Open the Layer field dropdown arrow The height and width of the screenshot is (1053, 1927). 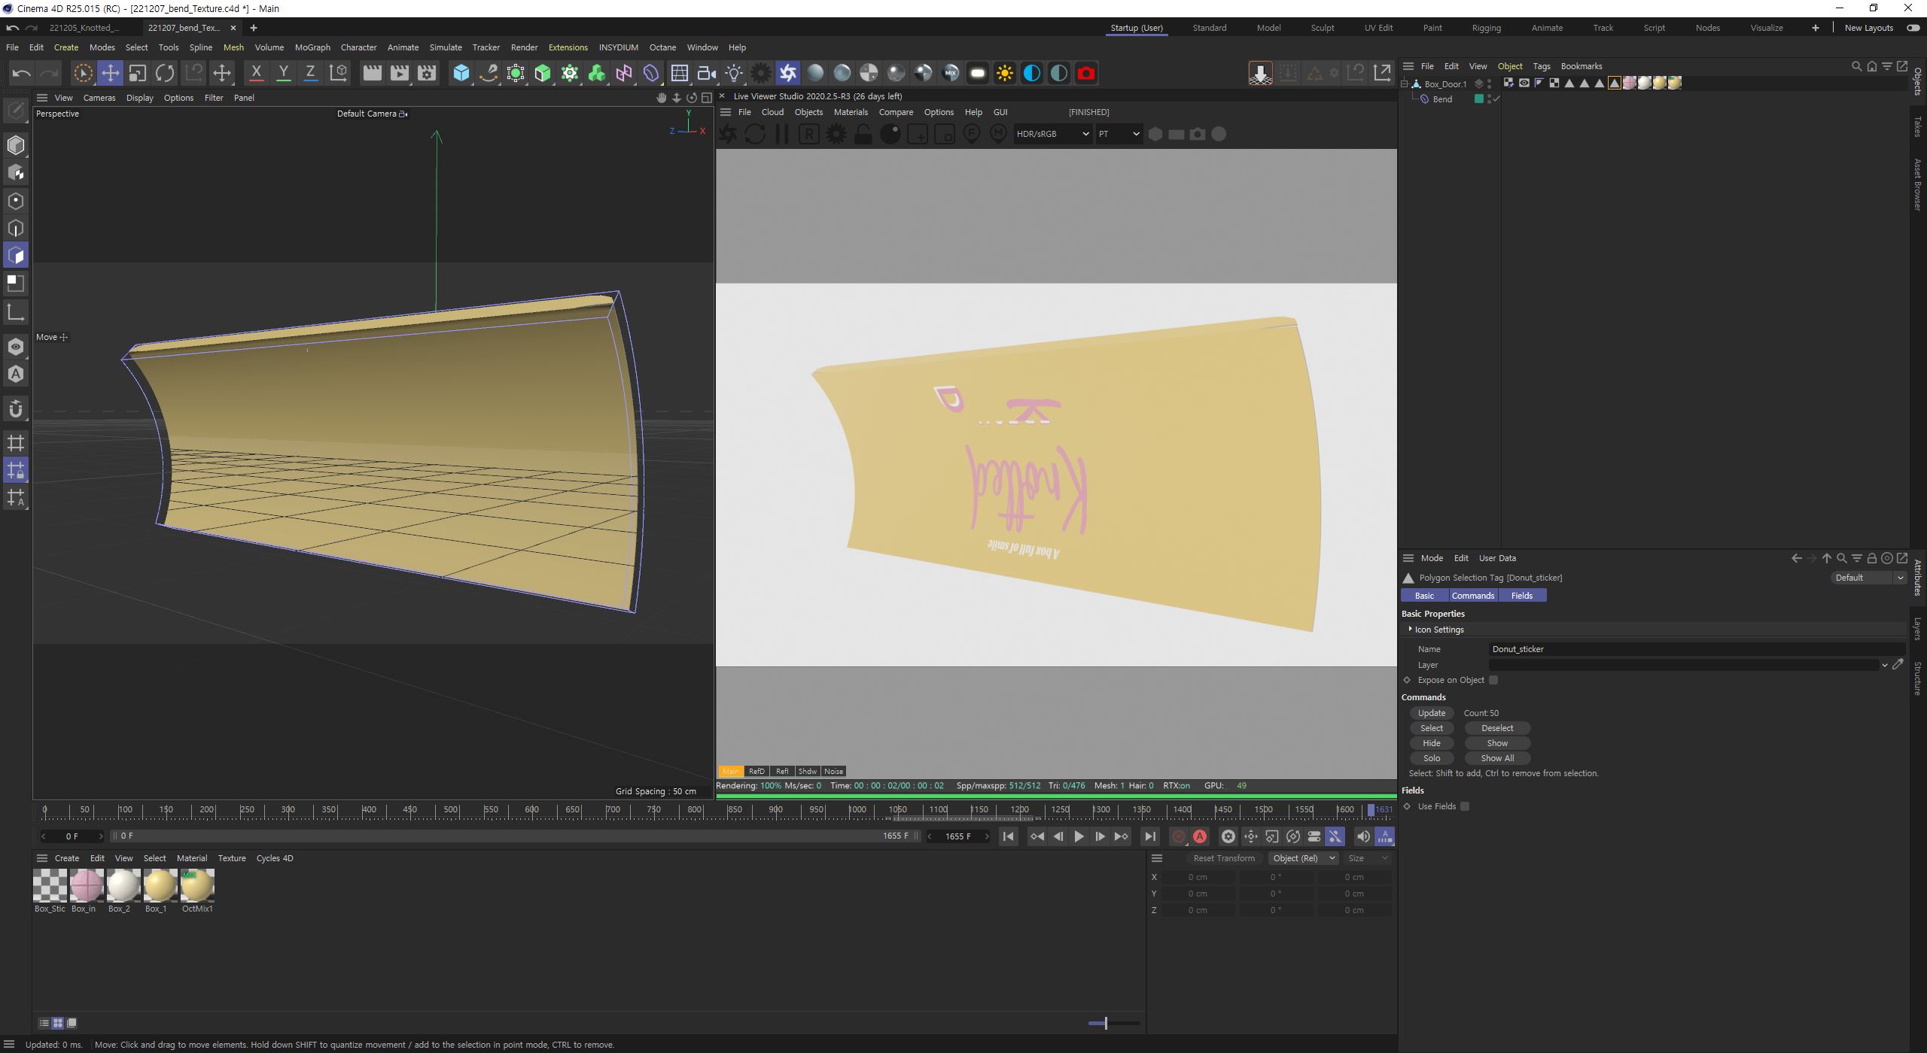(1885, 665)
